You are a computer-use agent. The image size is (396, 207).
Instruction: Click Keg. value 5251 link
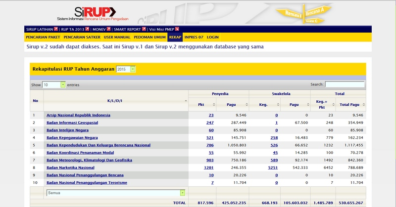point(273,167)
